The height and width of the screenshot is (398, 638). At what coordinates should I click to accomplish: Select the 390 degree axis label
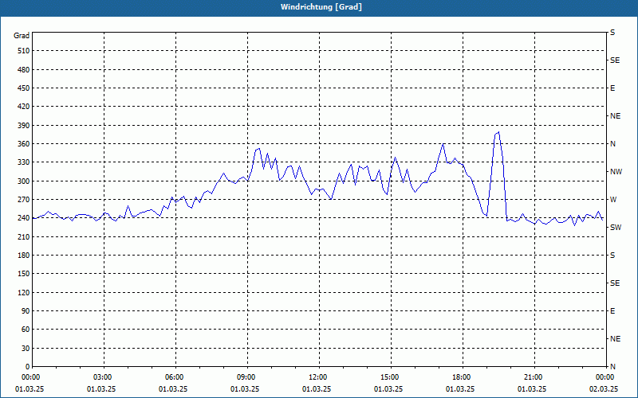tap(24, 126)
